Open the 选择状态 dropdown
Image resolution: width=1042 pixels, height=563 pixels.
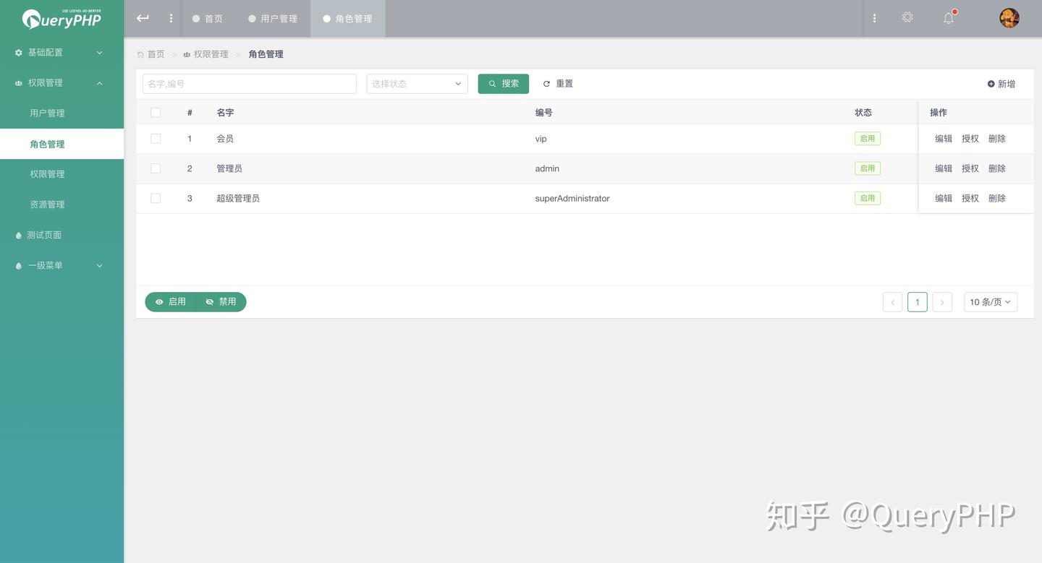[418, 84]
